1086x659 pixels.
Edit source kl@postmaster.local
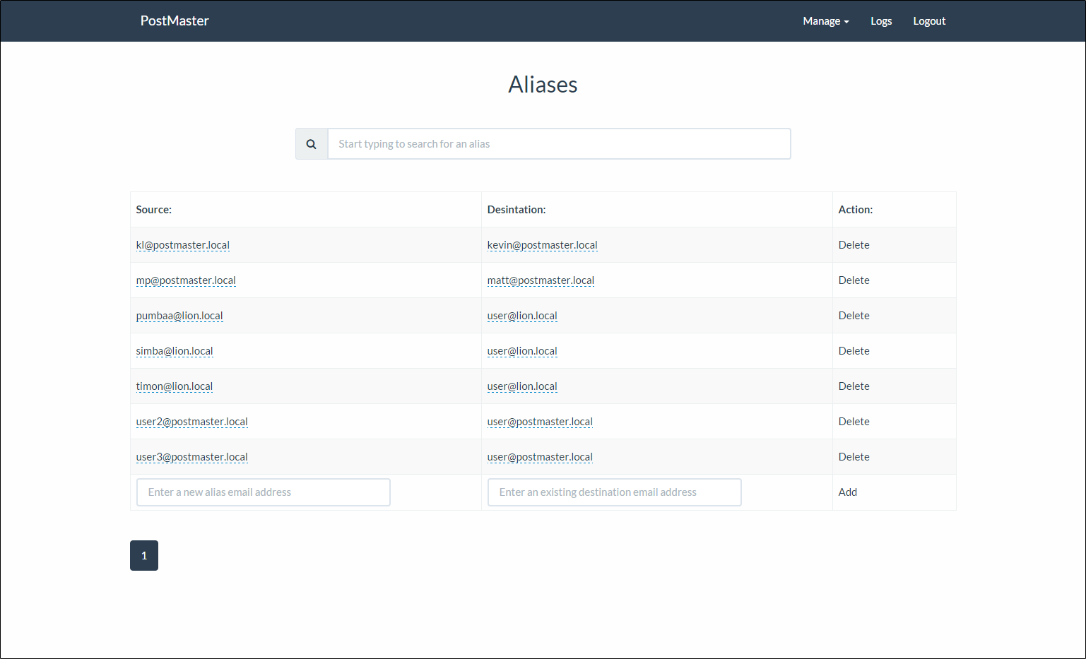(183, 245)
